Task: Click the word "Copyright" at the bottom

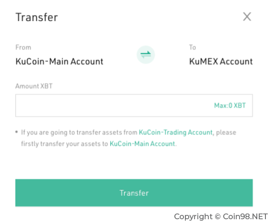Action: [193, 217]
